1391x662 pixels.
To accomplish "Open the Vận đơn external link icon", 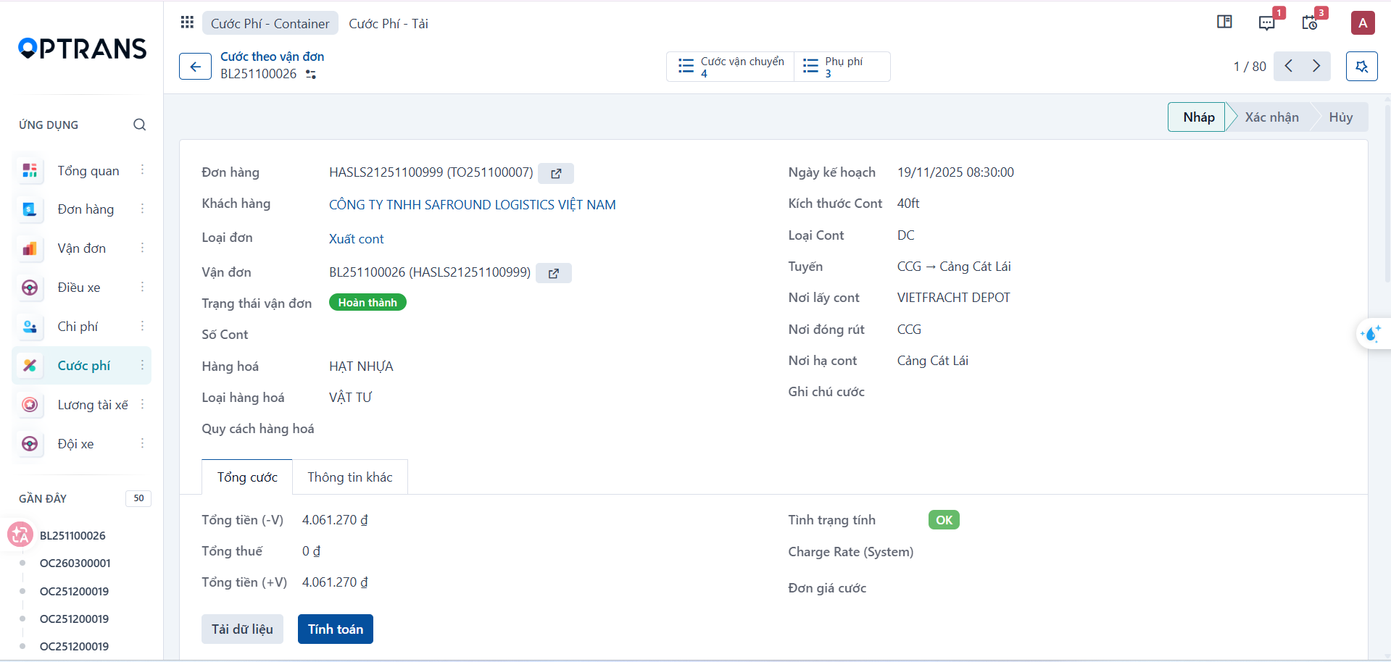I will (554, 273).
